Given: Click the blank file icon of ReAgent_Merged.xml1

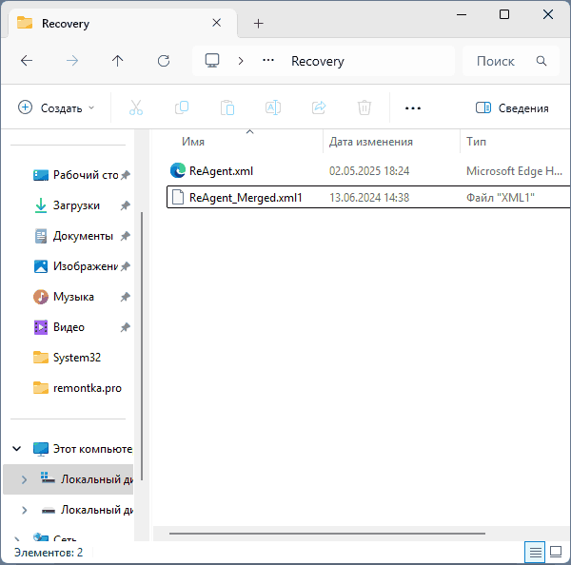Looking at the screenshot, I should pyautogui.click(x=178, y=197).
